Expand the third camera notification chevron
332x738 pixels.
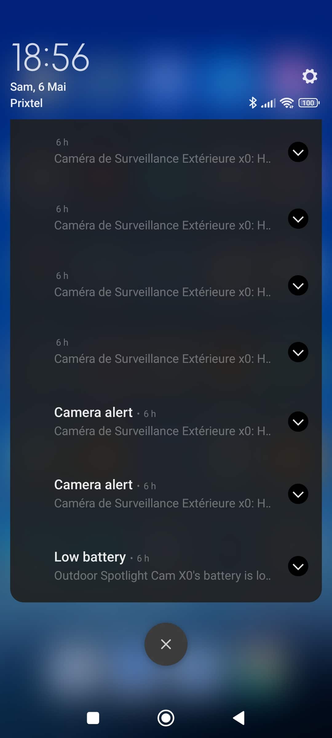tap(298, 285)
